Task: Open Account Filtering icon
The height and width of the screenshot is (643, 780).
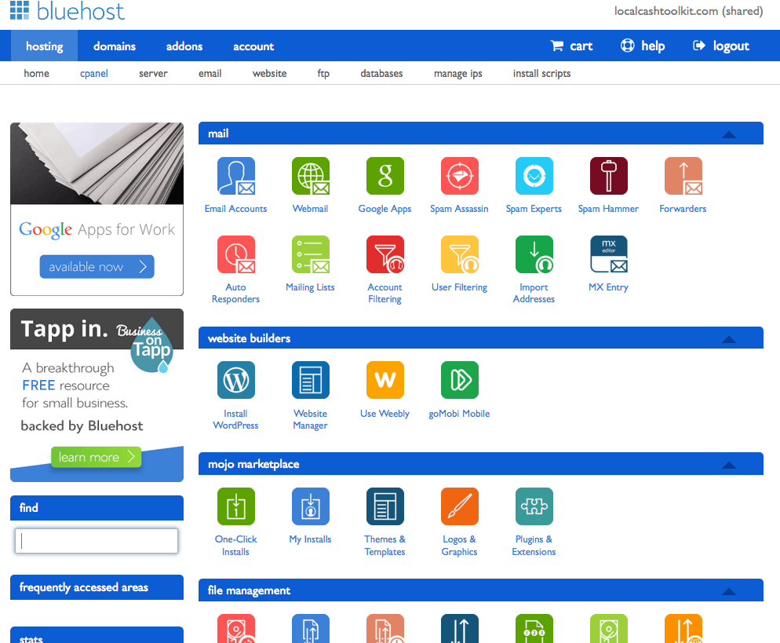Action: click(385, 254)
